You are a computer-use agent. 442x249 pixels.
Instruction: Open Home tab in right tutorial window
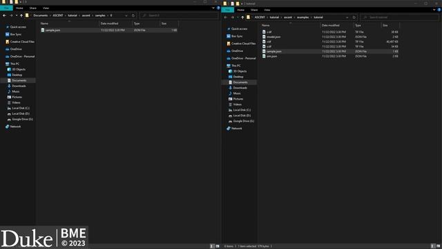coord(241,10)
